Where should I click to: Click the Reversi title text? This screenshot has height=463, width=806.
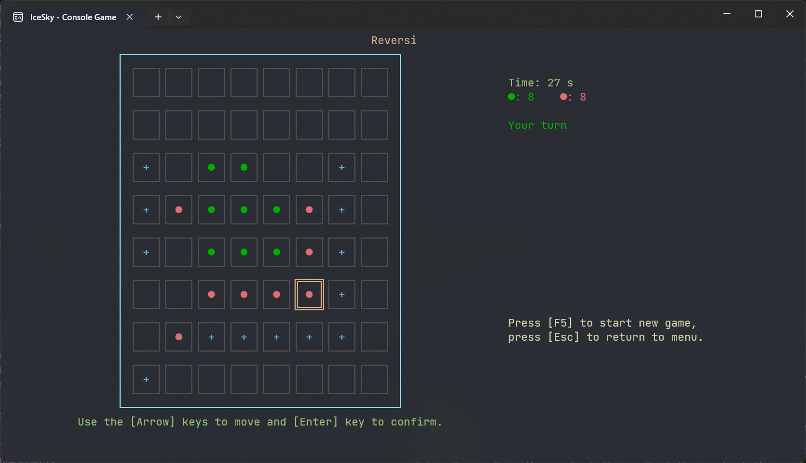[394, 40]
